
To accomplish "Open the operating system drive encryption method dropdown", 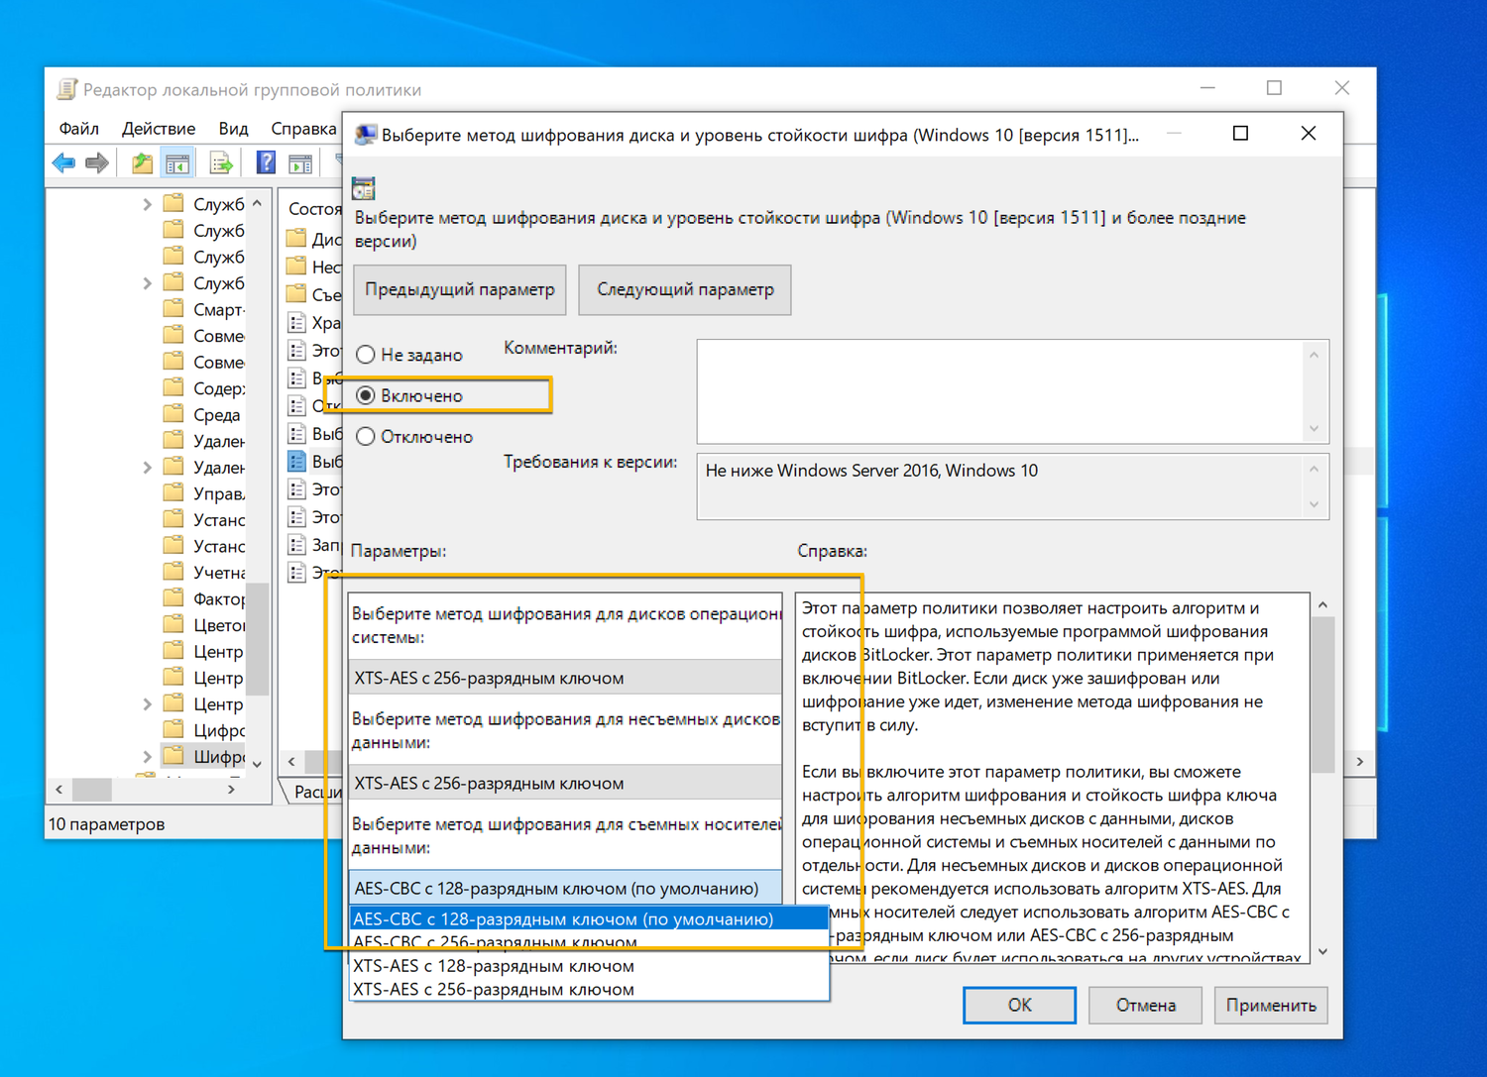I will click(x=565, y=678).
